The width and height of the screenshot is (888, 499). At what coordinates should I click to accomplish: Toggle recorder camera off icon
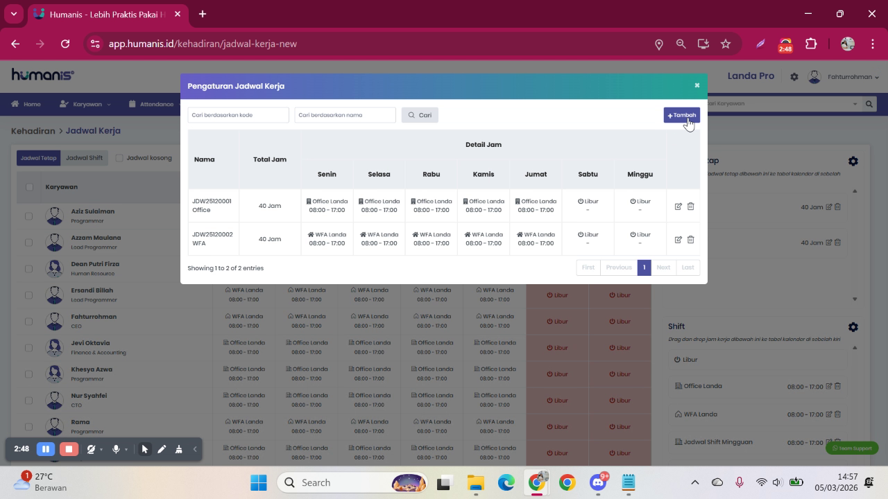click(x=91, y=449)
